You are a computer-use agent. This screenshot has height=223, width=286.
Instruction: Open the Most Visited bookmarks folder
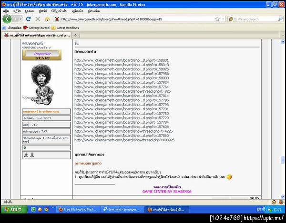coord(11,28)
